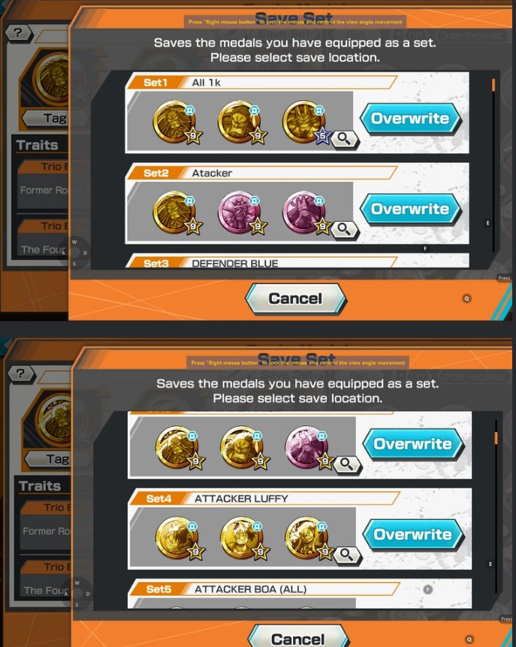Image resolution: width=516 pixels, height=647 pixels.
Task: Select the Set5 ATTACKER BOA (ALL) header
Action: point(264,589)
